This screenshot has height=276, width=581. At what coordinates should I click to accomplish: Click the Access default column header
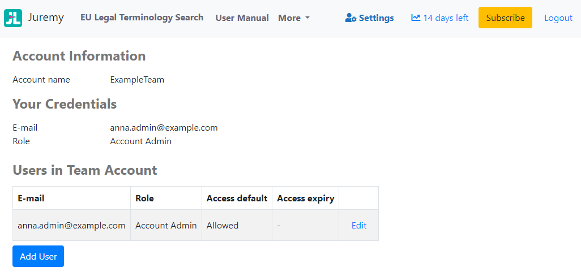237,199
